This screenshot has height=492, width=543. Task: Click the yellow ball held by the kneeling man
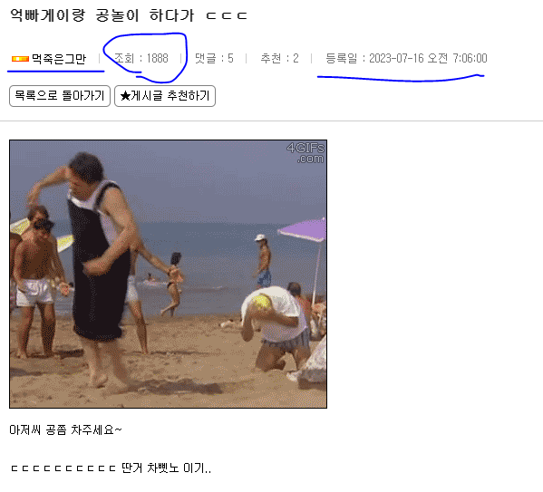(x=261, y=303)
